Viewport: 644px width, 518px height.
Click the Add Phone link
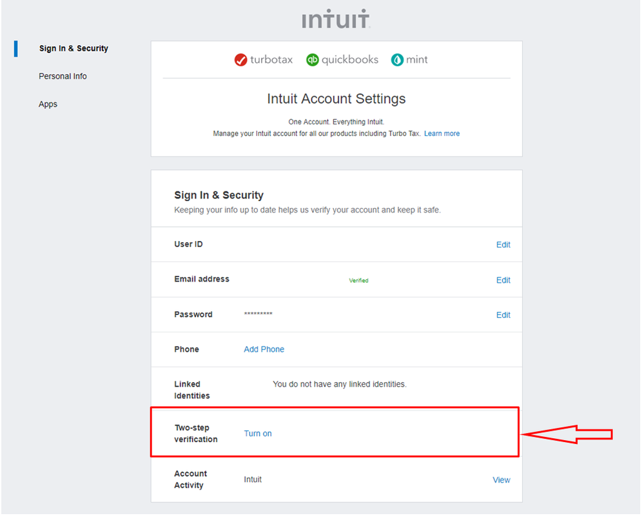coord(264,349)
